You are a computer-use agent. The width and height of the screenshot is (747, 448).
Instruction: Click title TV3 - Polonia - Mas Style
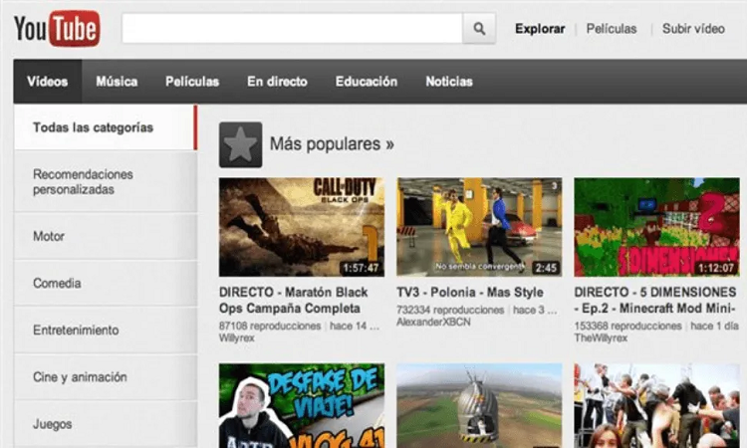click(x=470, y=293)
